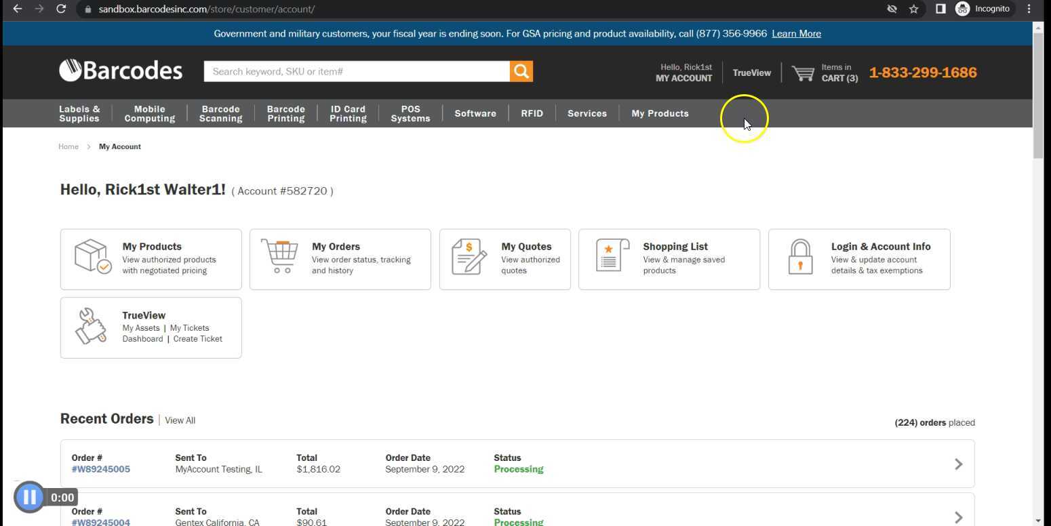Click the page vertical scrollbar thumb
Viewport: 1051px width, 526px height.
click(1037, 95)
